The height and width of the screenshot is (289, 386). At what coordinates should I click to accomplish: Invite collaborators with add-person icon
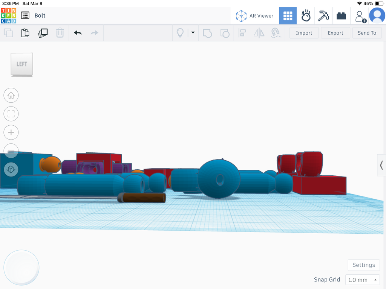tap(360, 17)
